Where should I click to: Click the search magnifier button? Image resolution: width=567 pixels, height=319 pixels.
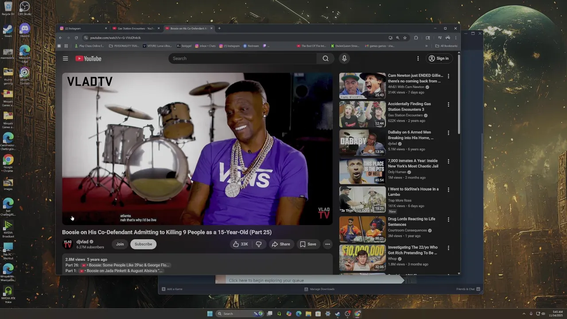pos(326,58)
